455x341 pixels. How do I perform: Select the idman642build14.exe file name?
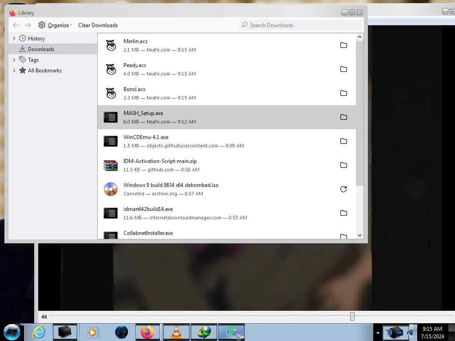(x=148, y=209)
